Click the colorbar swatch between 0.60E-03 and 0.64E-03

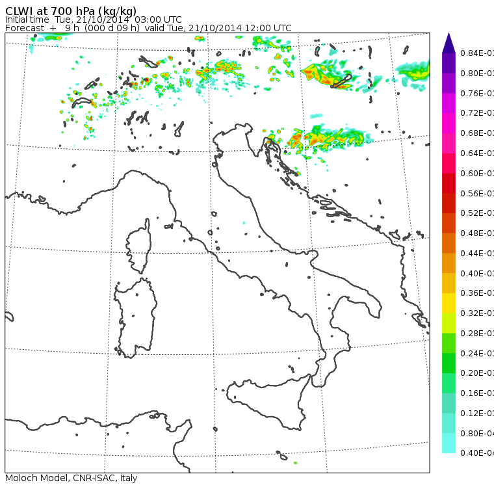(x=448, y=163)
